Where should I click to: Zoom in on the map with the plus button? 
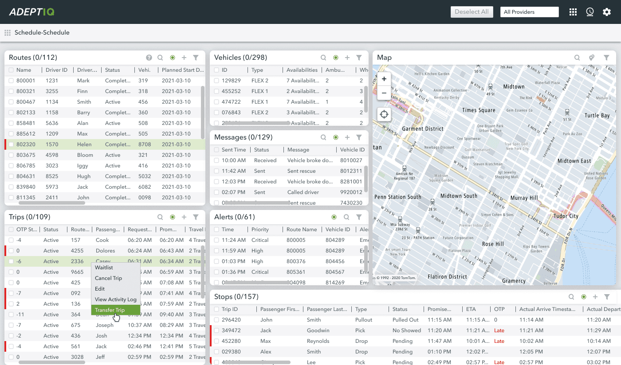pyautogui.click(x=384, y=79)
